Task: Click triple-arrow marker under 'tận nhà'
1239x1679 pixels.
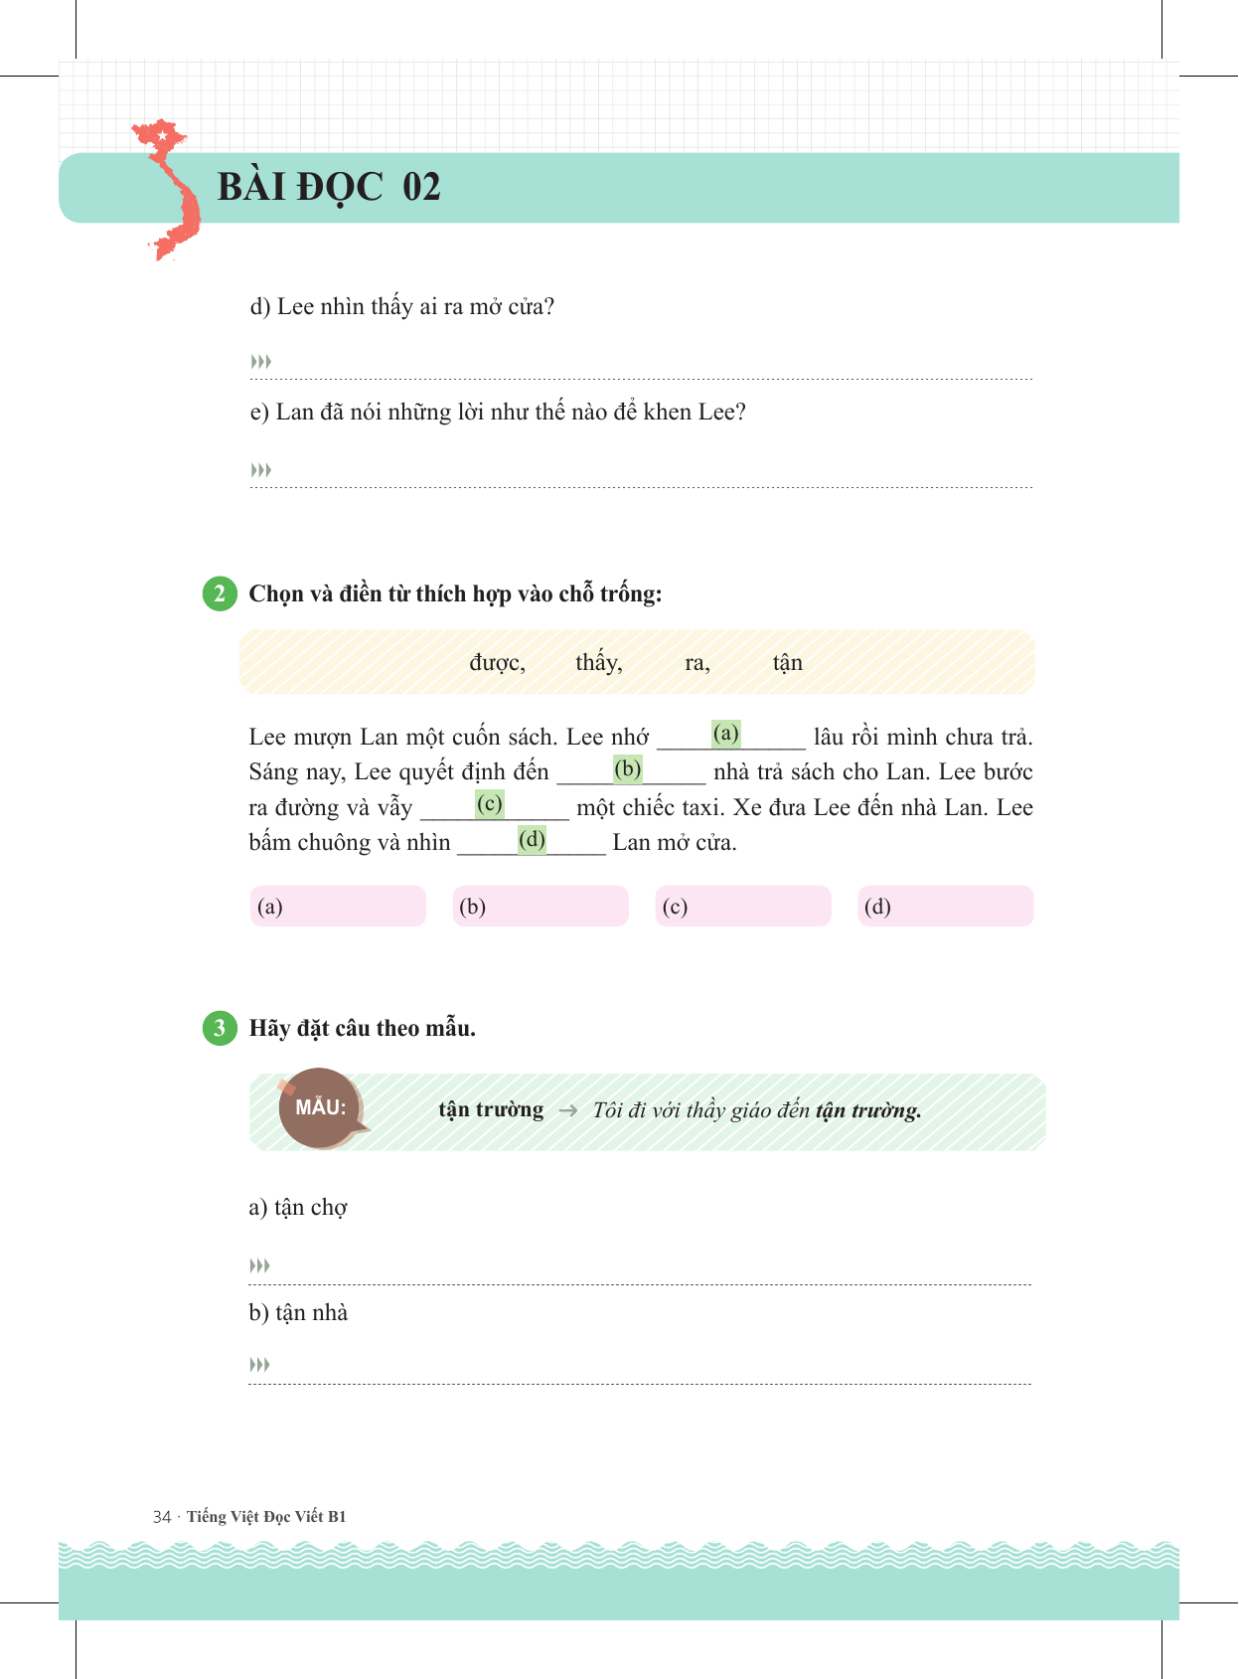Action: point(259,1365)
